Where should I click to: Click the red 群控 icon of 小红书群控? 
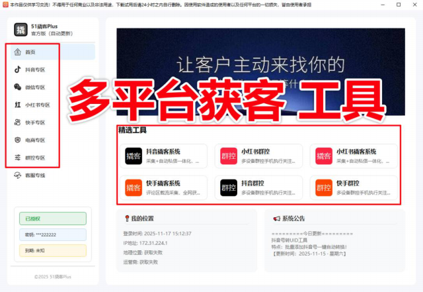pos(229,156)
